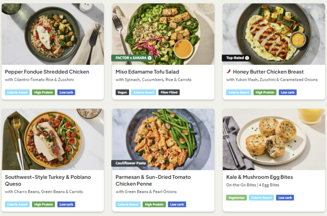Select Low carb tag on Egg Bites card

285,198
